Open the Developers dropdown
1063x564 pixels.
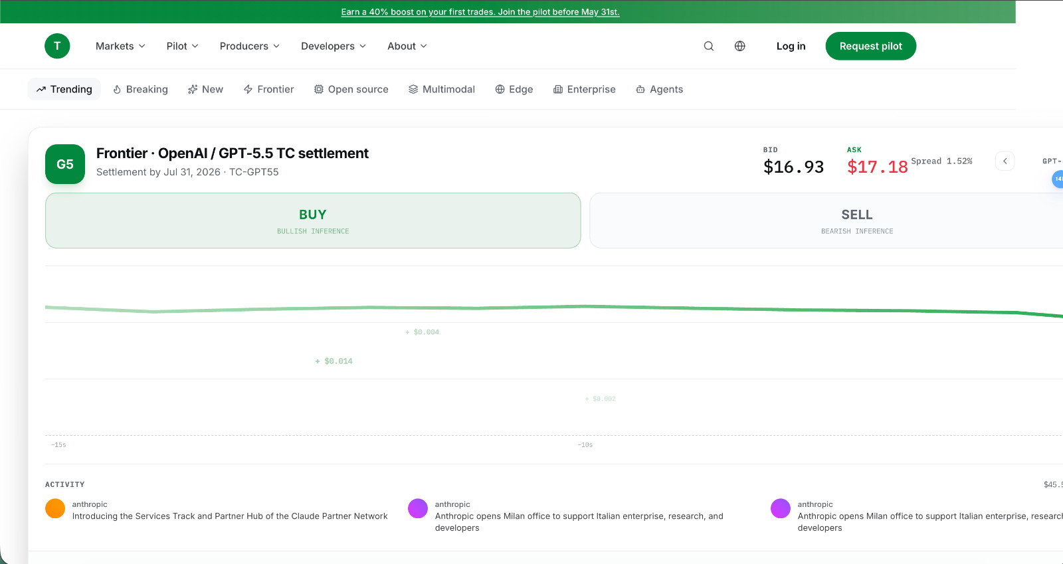(334, 46)
